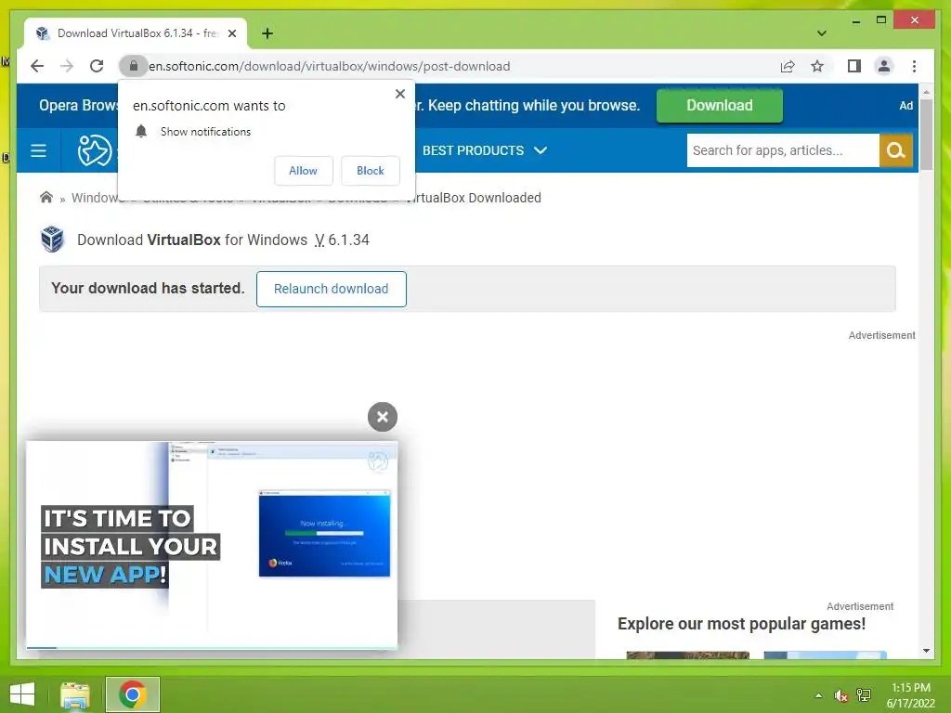The height and width of the screenshot is (713, 951).
Task: Open the tab search chevron
Action: tap(822, 33)
